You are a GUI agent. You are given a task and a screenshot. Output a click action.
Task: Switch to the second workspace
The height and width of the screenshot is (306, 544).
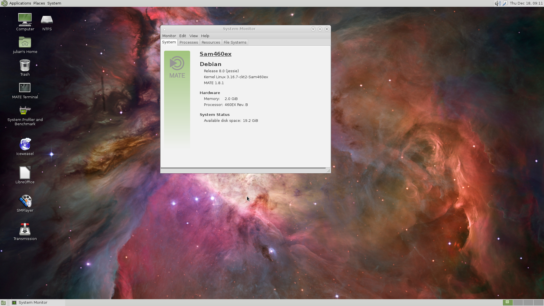[518, 303]
